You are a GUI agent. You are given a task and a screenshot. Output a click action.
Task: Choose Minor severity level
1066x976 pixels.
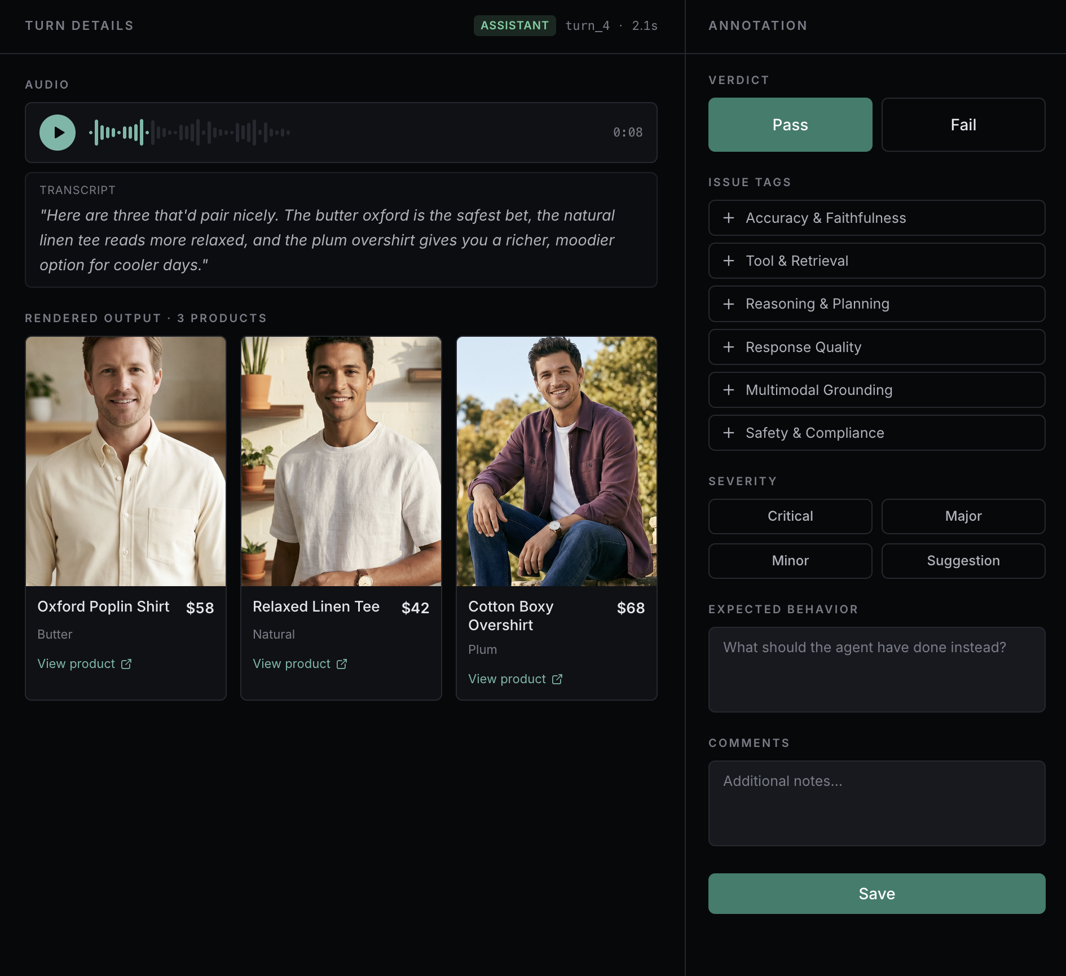tap(790, 561)
